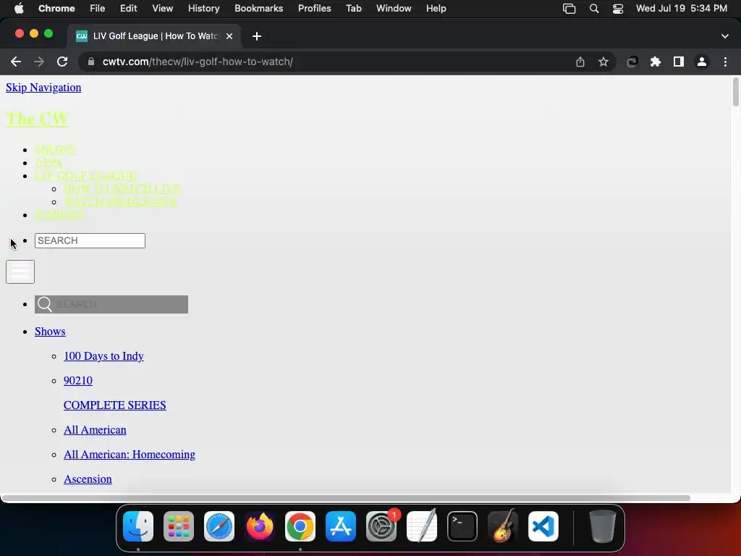Click the gray search box with magnifier
The height and width of the screenshot is (556, 741).
111,305
